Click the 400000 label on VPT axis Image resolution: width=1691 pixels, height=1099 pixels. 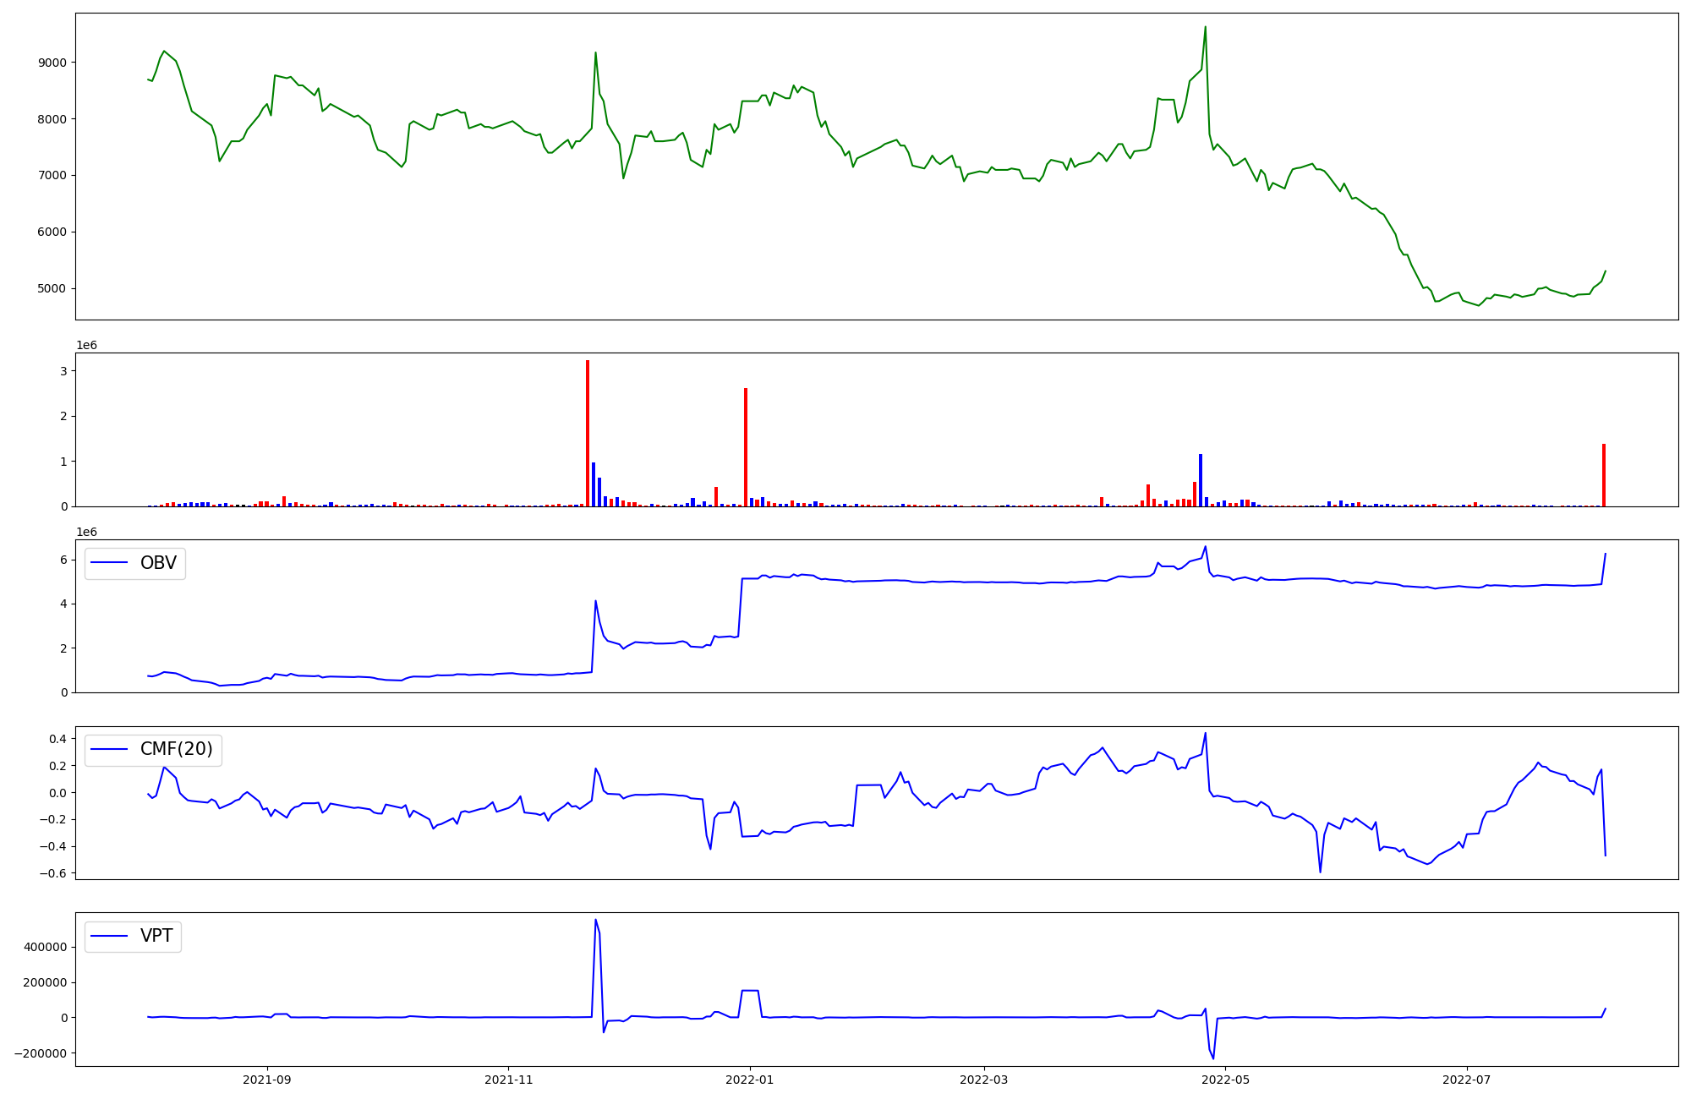coord(46,948)
